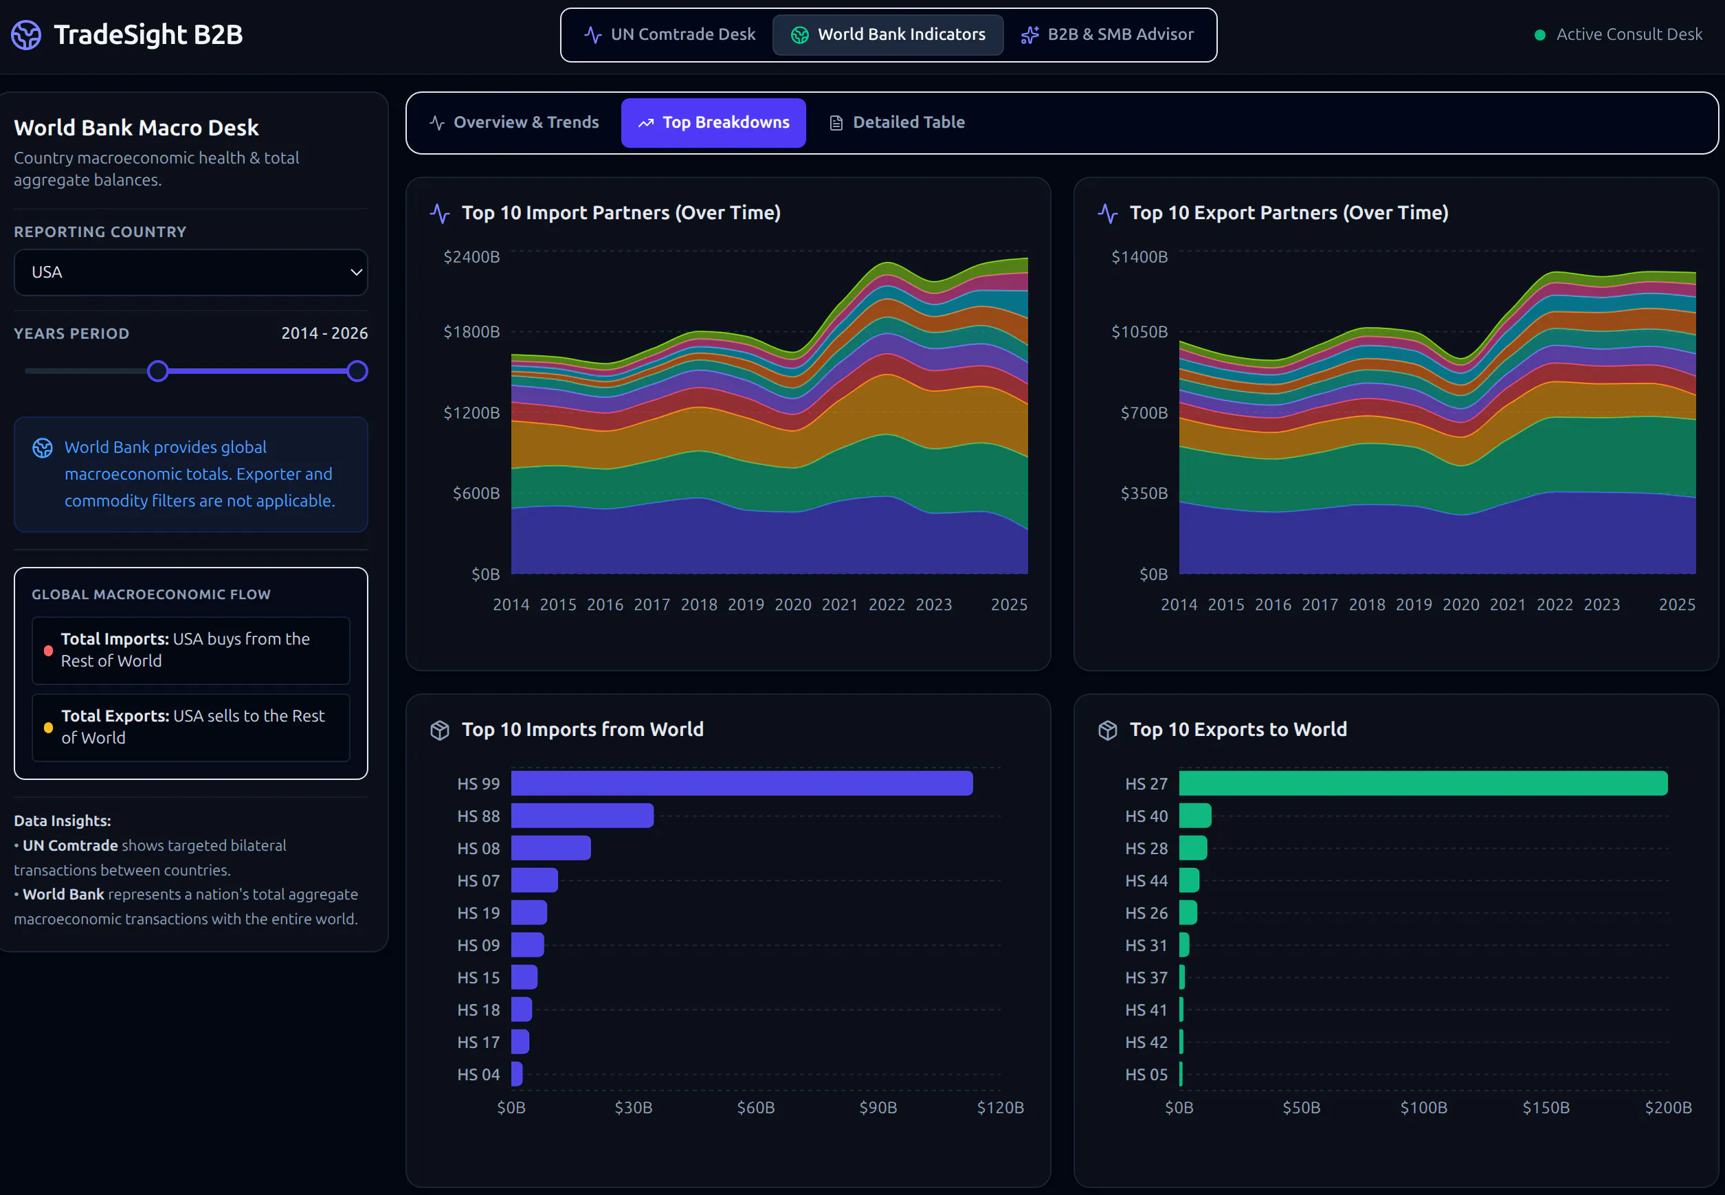Click the 'YEARS PERIOD' label
Viewport: 1725px width, 1195px height.
click(x=72, y=334)
